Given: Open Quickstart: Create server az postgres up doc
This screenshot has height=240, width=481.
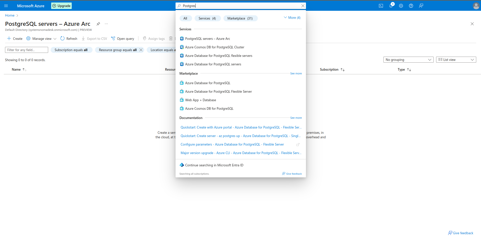Looking at the screenshot, I should coord(241,136).
